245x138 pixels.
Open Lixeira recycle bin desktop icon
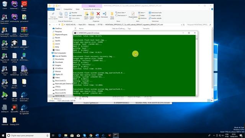5,5
